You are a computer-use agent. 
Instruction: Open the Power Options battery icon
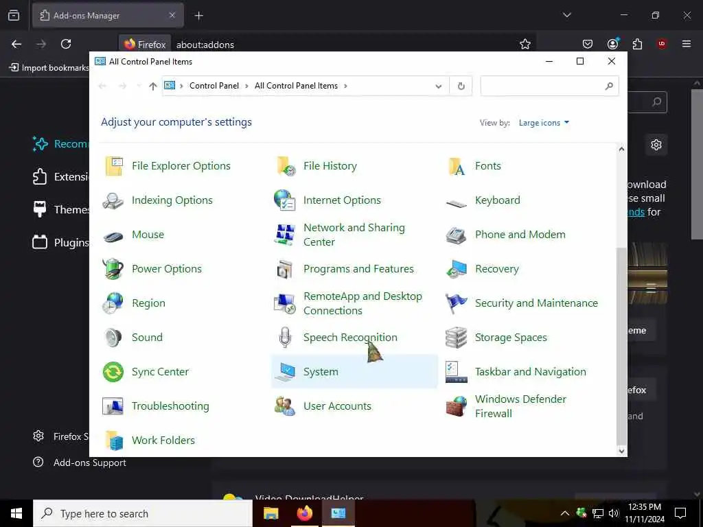tap(113, 269)
